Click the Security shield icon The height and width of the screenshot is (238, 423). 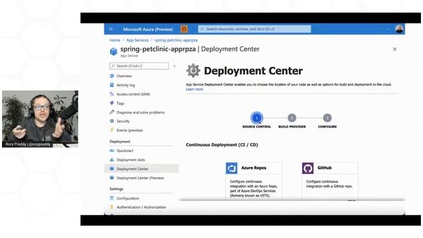coord(112,121)
